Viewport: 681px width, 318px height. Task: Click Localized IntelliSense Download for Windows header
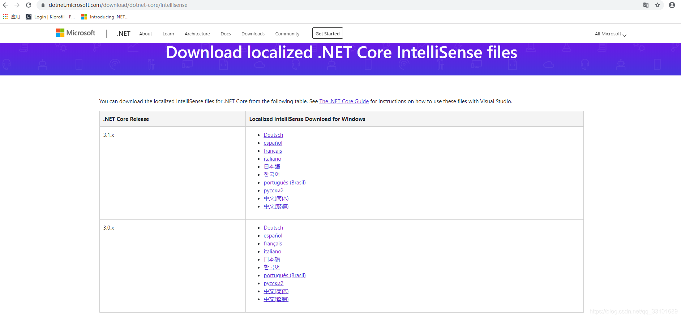pyautogui.click(x=415, y=119)
